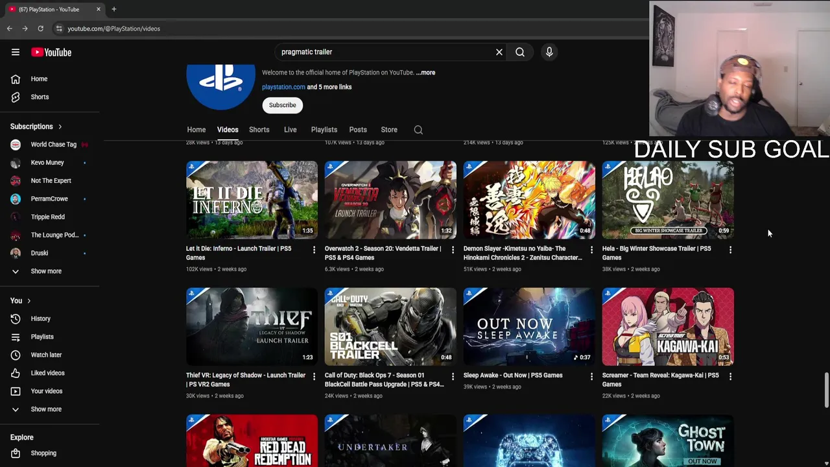
Task: Click the browser forward arrow
Action: pos(25,29)
